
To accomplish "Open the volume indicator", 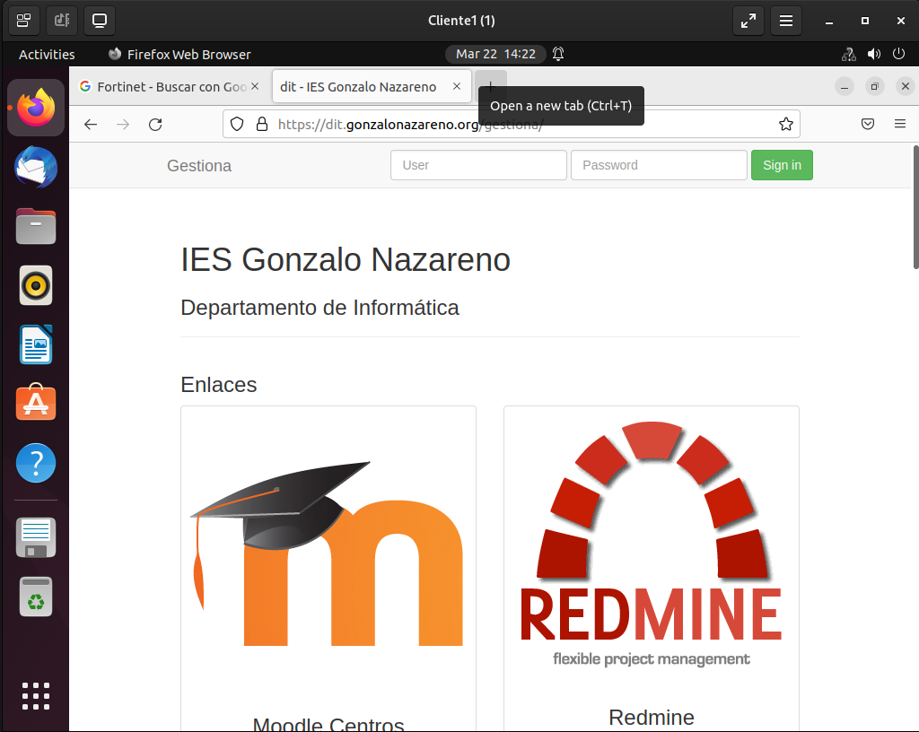I will point(874,55).
